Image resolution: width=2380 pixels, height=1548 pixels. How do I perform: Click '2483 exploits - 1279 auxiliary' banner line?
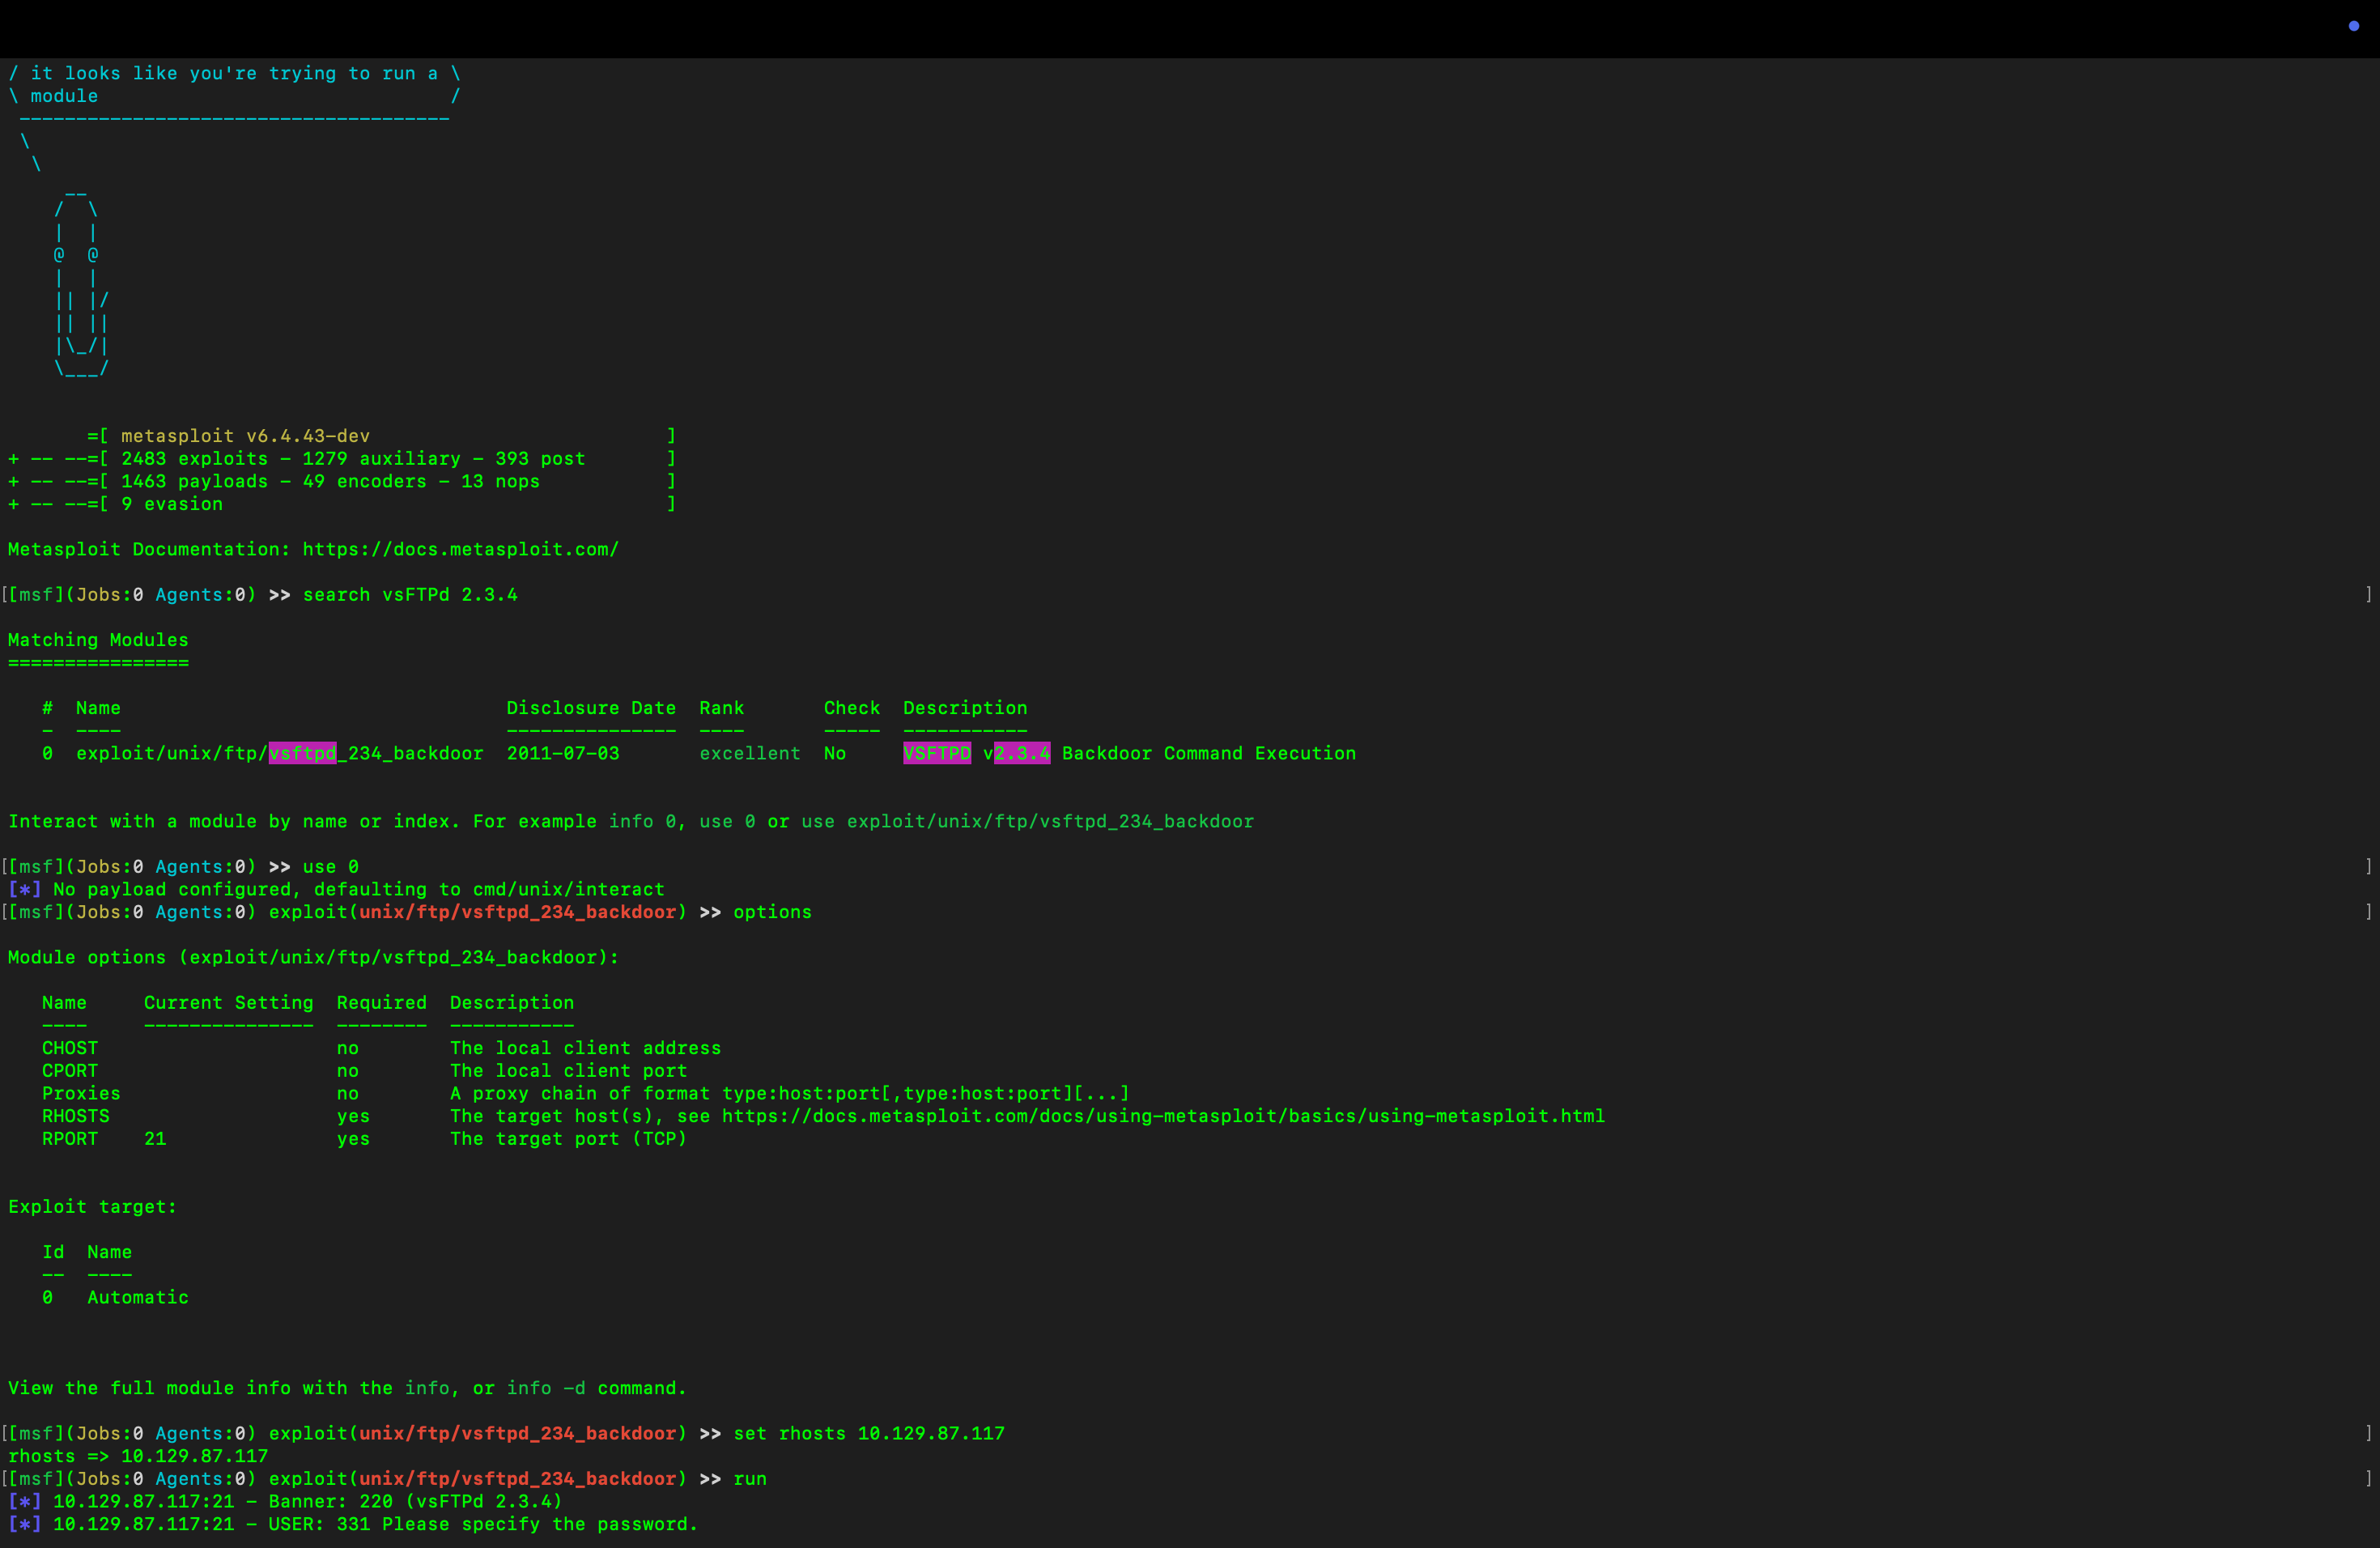tap(353, 459)
